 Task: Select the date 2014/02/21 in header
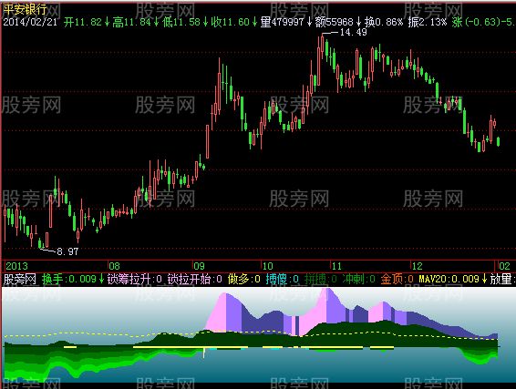30,22
